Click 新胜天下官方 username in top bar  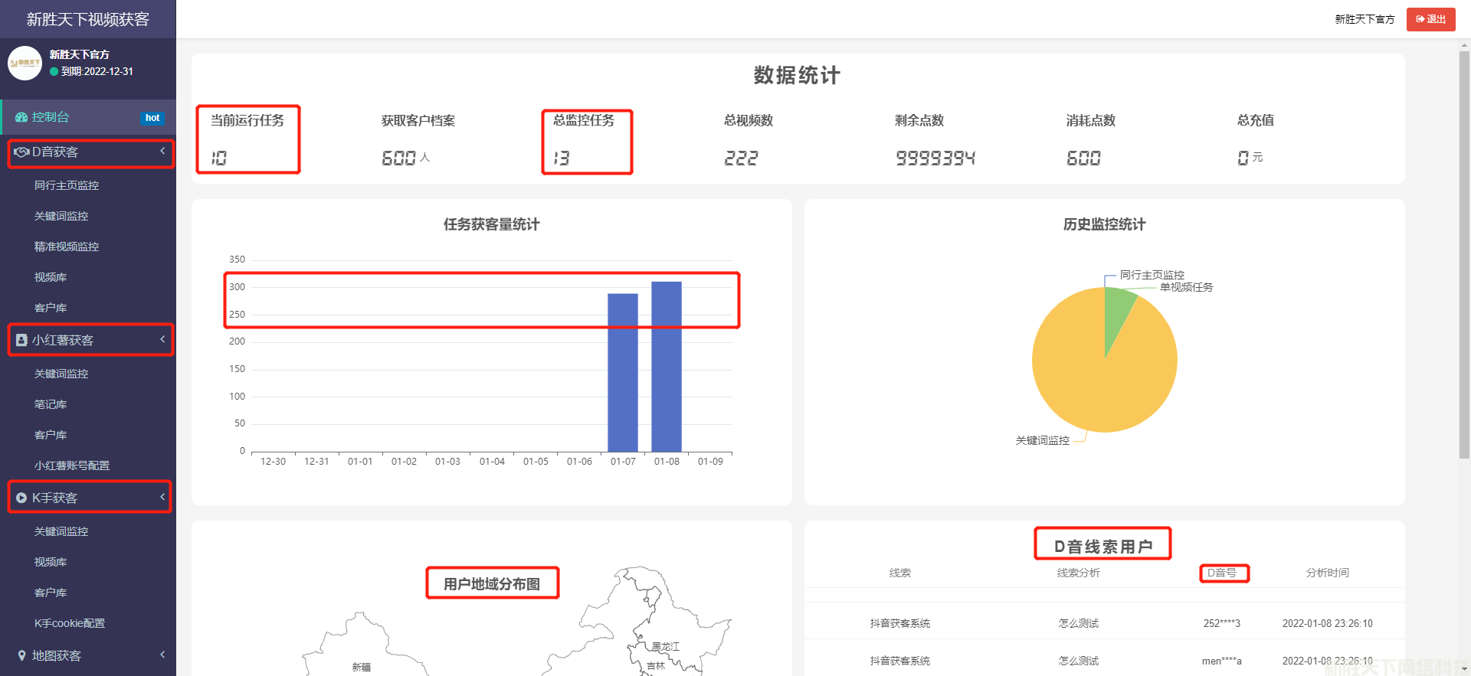click(x=1365, y=19)
